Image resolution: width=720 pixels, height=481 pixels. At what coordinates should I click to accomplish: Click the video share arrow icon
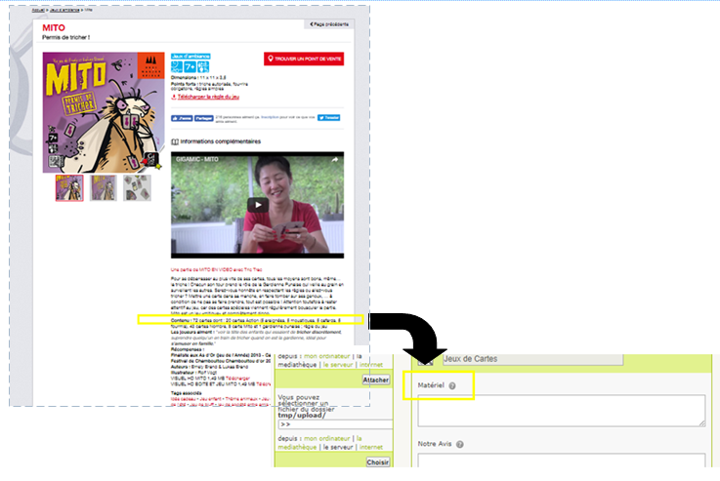tap(335, 159)
